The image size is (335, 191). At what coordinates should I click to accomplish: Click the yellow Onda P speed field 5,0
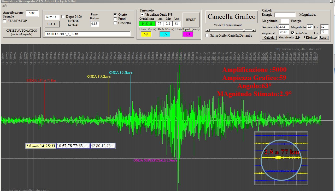pos(146,34)
